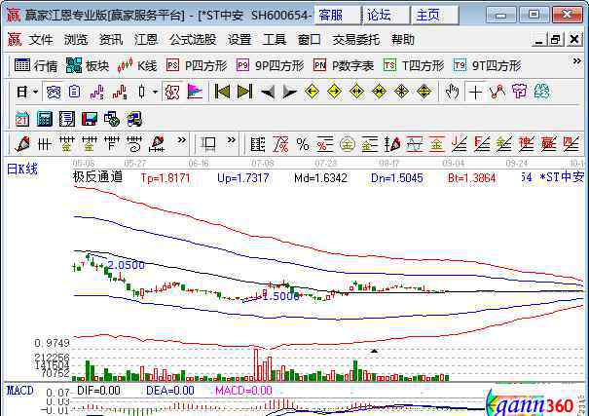This screenshot has height=416, width=589.
Task: Click the networked computer icon
Action: point(134,119)
